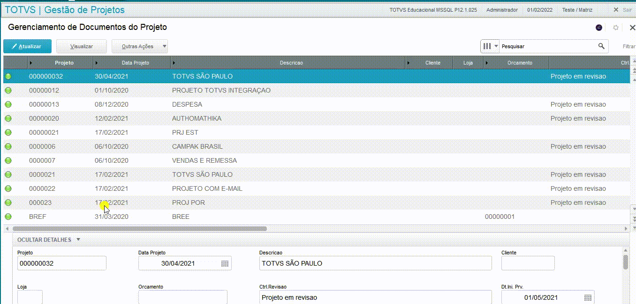Click green status icon of project 000023
636x304 pixels.
tap(8, 203)
